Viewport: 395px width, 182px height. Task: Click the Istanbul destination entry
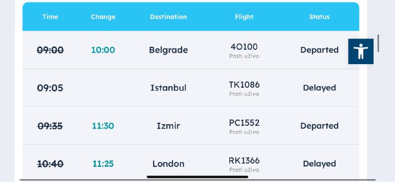168,88
